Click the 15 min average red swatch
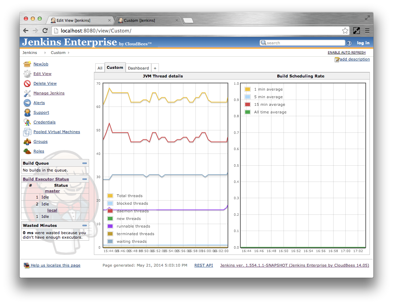Screen dimensions: 393x305 pyautogui.click(x=248, y=104)
